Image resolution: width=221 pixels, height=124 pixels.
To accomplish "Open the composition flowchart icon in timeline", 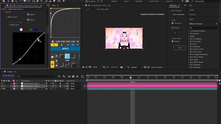I will click(x=59, y=76).
